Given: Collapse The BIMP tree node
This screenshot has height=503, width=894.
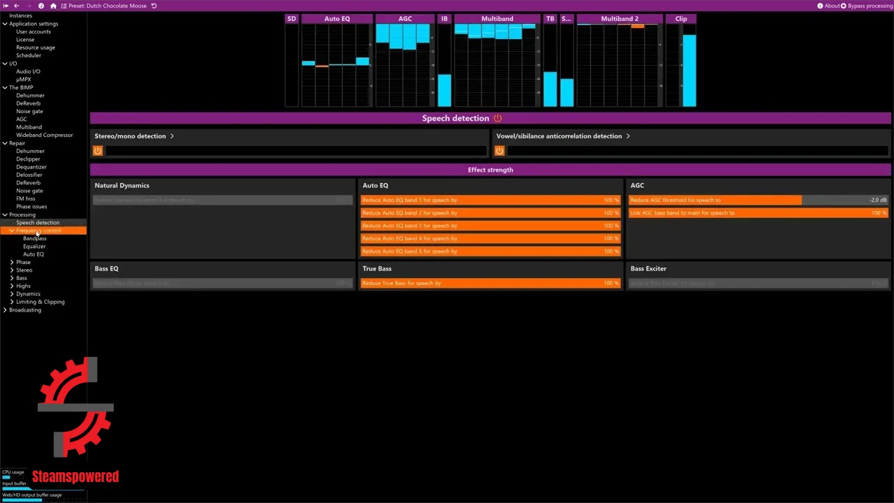Looking at the screenshot, I should click(x=5, y=87).
